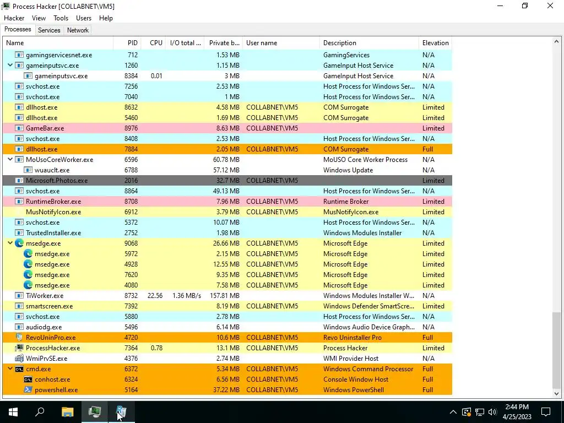Click the Edge icon for msedge.exe PID 4080
This screenshot has width=564, height=423.
tap(28, 285)
